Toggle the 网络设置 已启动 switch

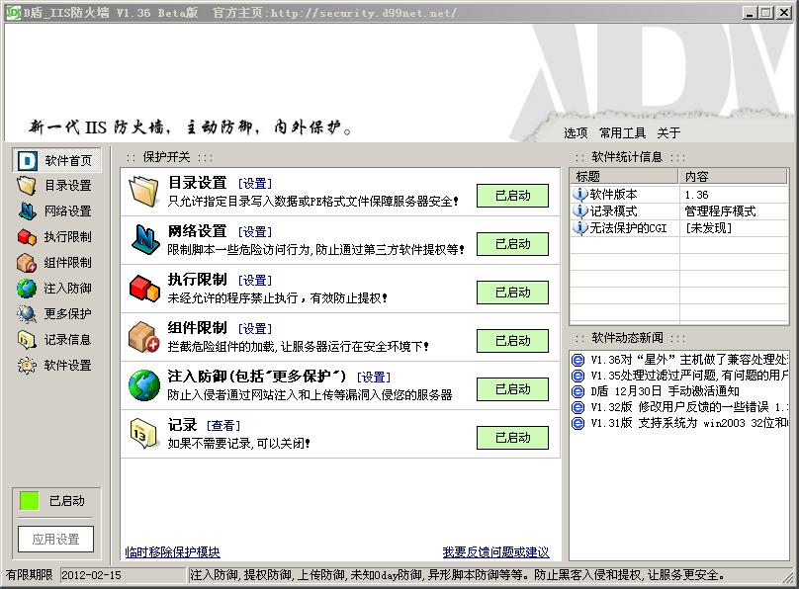point(513,244)
